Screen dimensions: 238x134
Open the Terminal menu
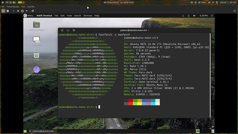(x=88, y=16)
